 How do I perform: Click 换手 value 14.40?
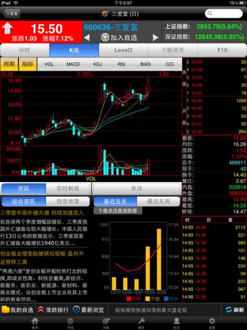click(x=240, y=175)
